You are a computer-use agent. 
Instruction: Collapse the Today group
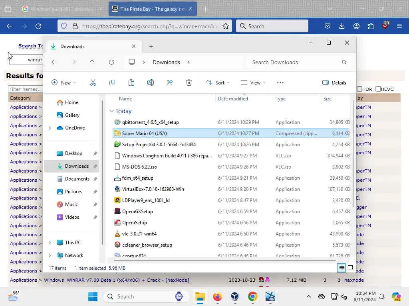click(112, 111)
